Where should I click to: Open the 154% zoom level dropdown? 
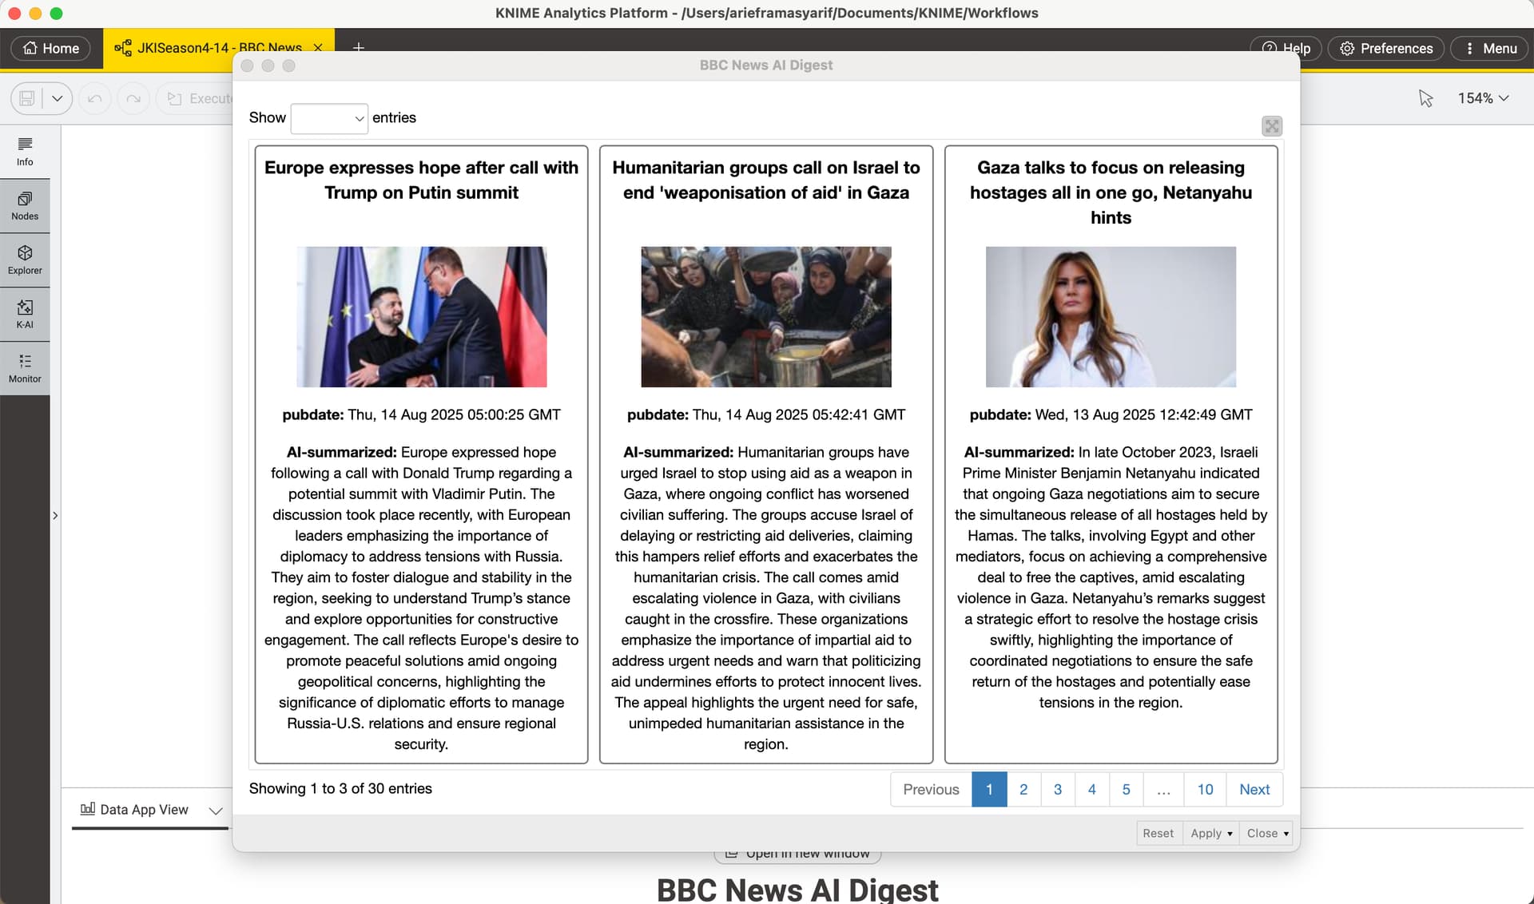point(1483,98)
